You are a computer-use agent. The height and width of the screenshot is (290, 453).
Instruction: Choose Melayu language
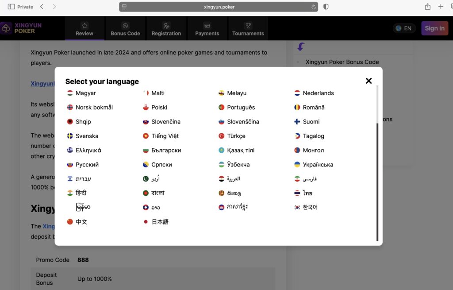click(x=237, y=93)
